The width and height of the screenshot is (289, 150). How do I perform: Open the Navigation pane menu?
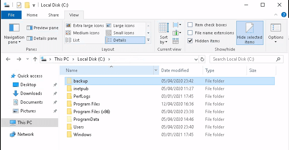coord(14,34)
